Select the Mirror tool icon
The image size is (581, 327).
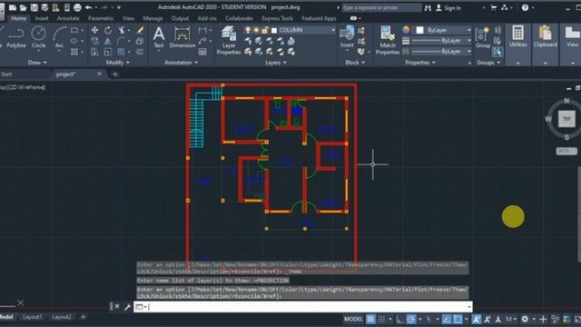coord(108,41)
